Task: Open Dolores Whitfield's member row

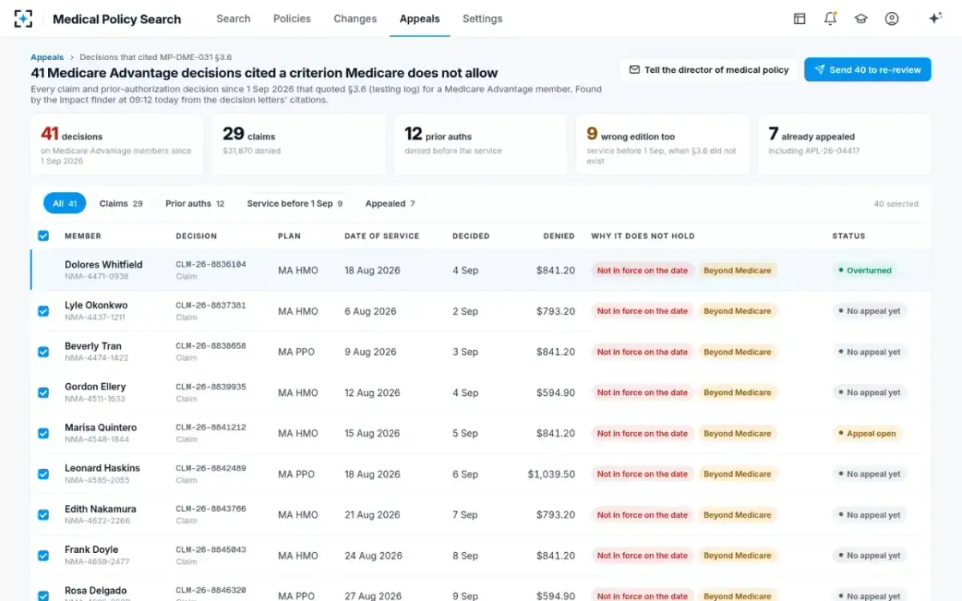Action: tap(481, 270)
